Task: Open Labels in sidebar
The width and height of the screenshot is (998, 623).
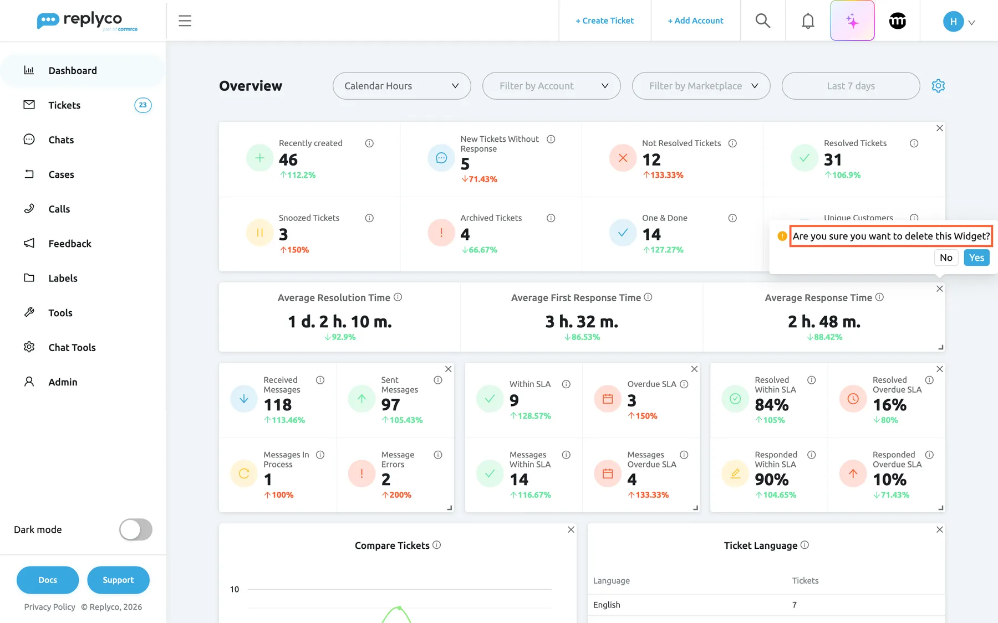Action: (x=83, y=278)
